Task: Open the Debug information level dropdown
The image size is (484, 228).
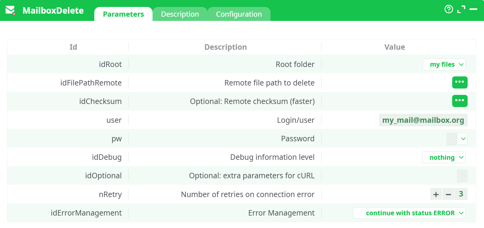Action: click(444, 157)
